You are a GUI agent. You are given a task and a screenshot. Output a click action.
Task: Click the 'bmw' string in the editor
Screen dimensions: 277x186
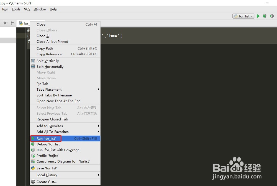tap(113, 36)
